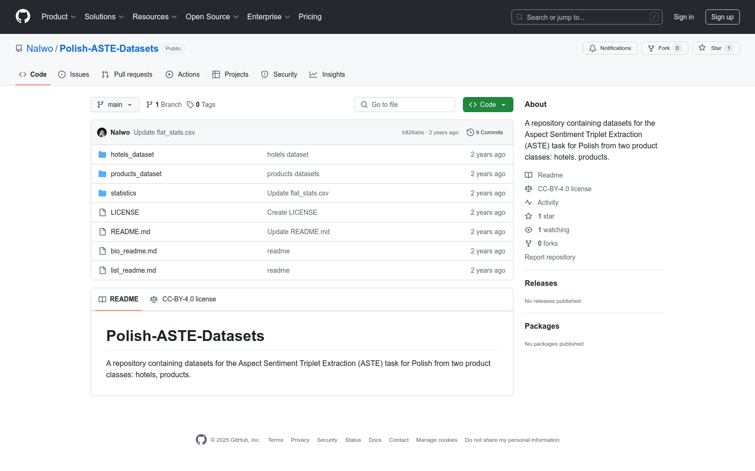View the 9 Commits history link

485,132
